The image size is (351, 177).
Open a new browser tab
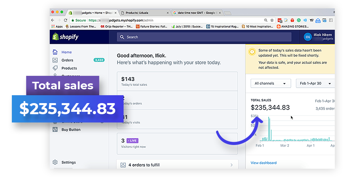pyautogui.click(x=228, y=13)
